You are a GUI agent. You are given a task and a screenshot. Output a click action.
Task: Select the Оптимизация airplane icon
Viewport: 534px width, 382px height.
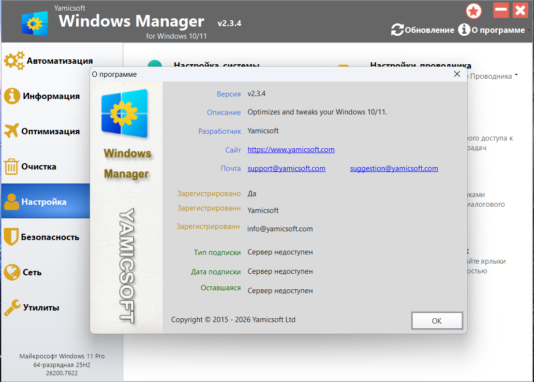[12, 131]
